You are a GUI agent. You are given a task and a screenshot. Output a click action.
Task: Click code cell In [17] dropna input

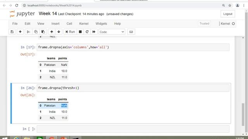[x=133, y=47]
